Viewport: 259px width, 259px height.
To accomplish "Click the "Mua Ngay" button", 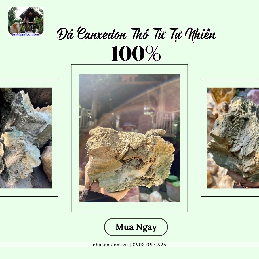I will coord(136,227).
